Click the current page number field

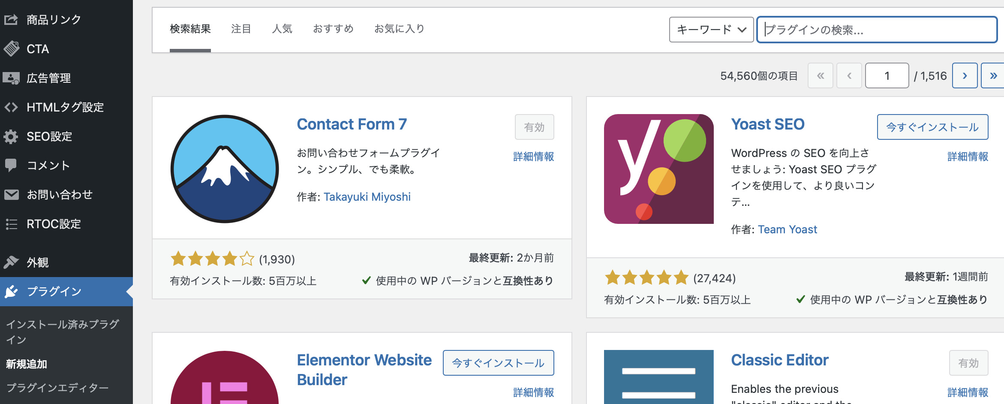click(887, 75)
